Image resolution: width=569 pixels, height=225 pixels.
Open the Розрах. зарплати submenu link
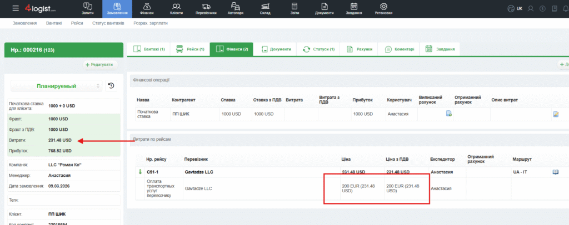pos(151,23)
